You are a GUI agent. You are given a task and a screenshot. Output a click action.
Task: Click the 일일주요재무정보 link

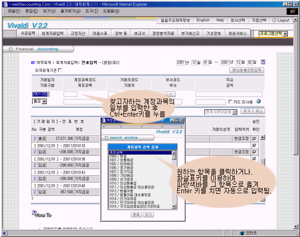click(x=175, y=20)
